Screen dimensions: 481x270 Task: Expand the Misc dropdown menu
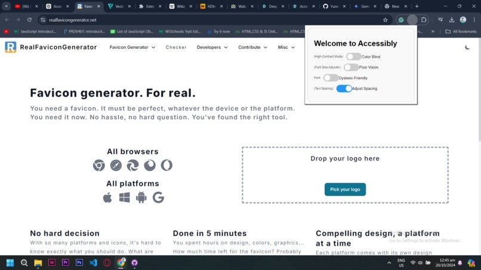coord(286,47)
